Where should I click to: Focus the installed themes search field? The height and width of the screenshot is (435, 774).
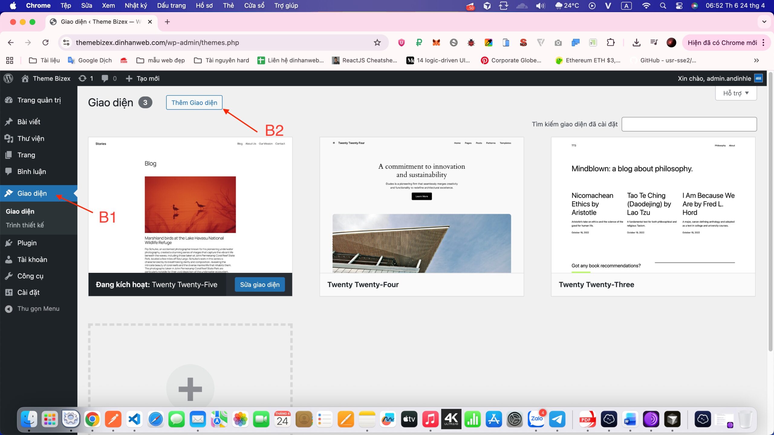(x=689, y=124)
